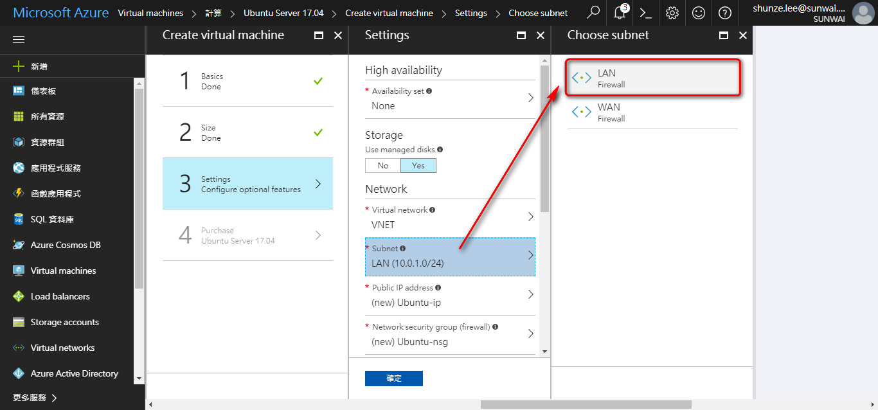
Task: Click the Virtual networks icon
Action: 19,348
